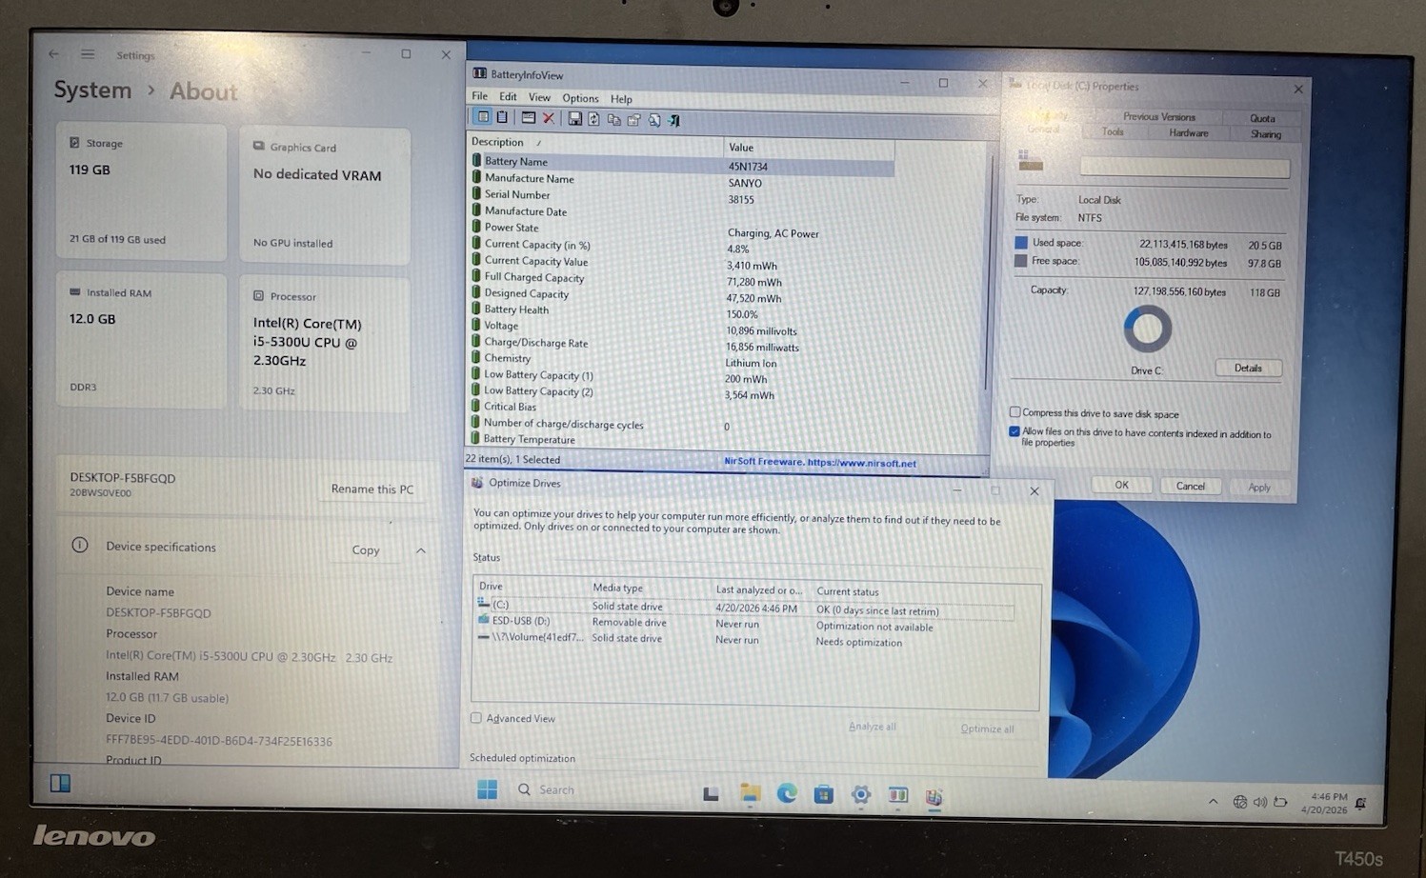The width and height of the screenshot is (1426, 878).
Task: Click the BatteryInfoView vertical scrollbar
Action: [x=987, y=276]
